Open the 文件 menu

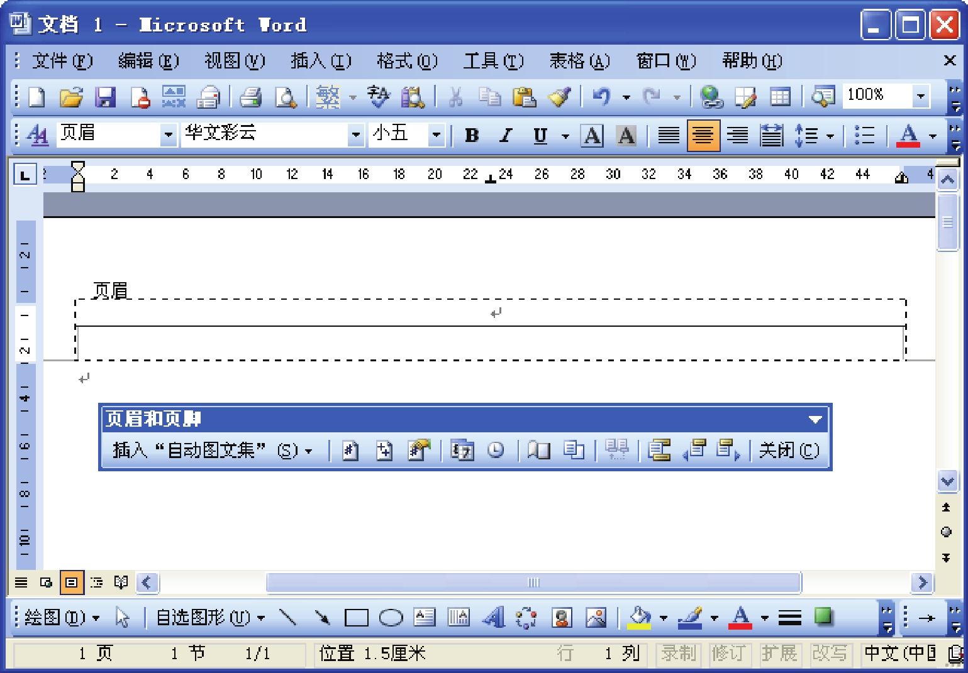coord(62,61)
